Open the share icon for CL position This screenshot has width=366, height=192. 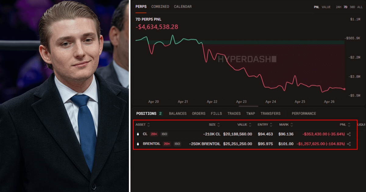349,134
